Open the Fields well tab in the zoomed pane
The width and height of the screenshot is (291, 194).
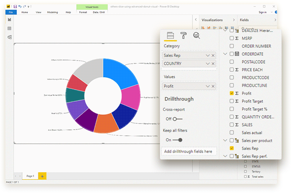(170, 36)
